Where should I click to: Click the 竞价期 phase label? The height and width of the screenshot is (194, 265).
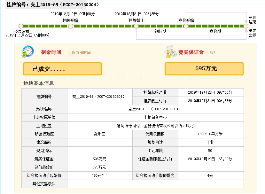click(215, 31)
